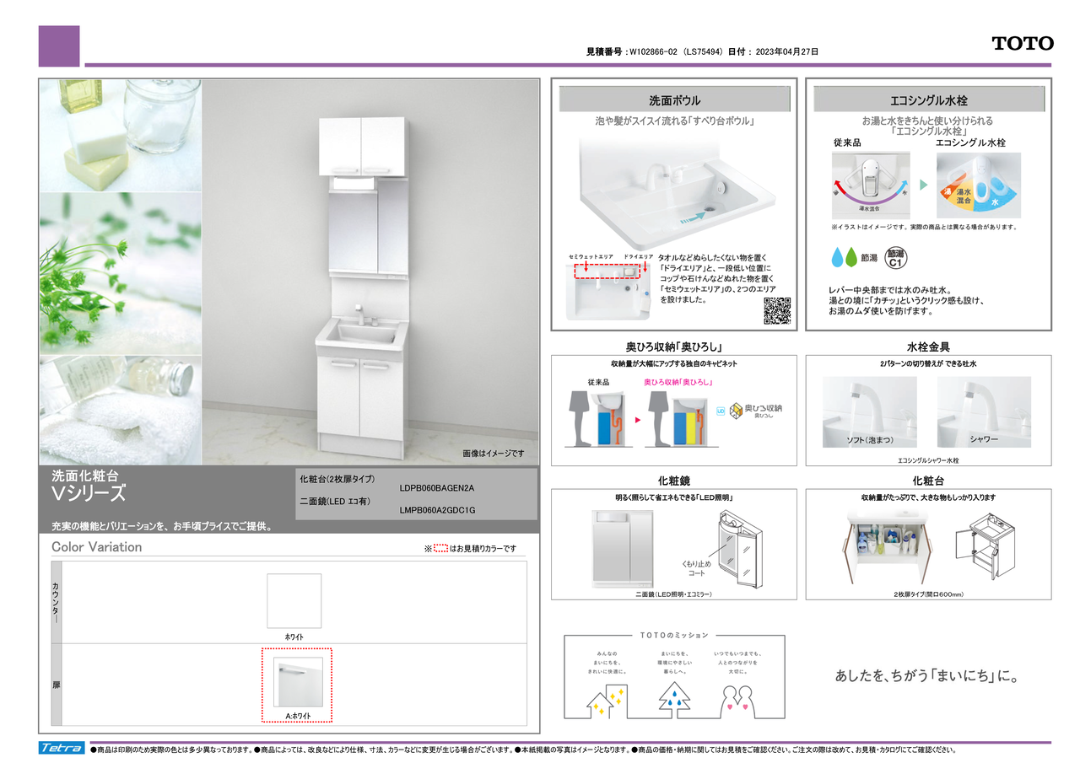Click the 化粧台 heading above the storage photo
Screen dimensions: 1080x763
(928, 481)
